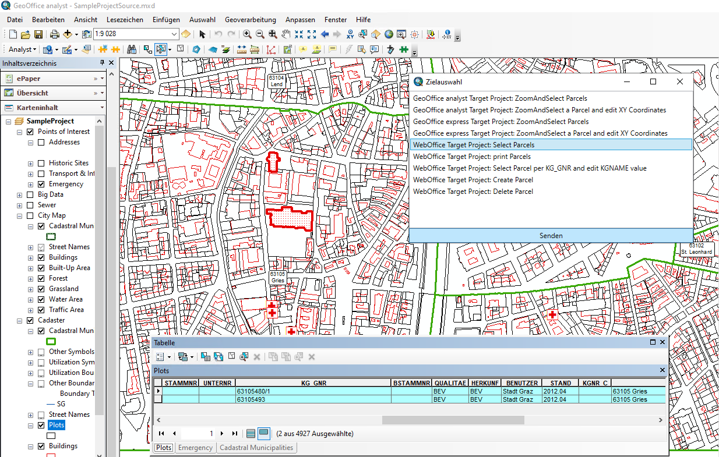Select 'WebOffice Target Project: Create Parcel' entry
Screen dimensions: 719x457
coord(473,180)
